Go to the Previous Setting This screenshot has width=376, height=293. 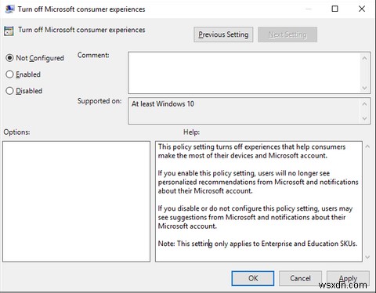(x=223, y=34)
